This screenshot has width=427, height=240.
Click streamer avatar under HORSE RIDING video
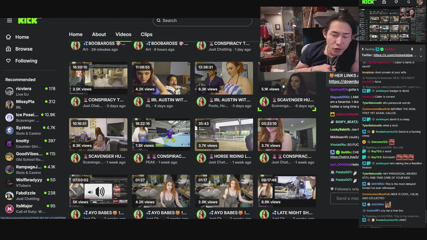click(201, 158)
